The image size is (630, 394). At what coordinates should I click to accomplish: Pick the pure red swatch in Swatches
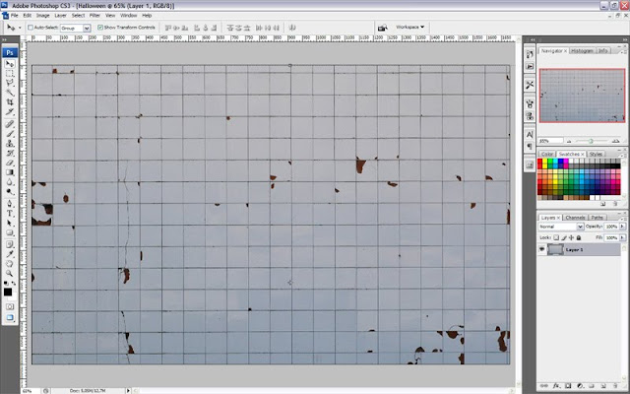(x=540, y=162)
